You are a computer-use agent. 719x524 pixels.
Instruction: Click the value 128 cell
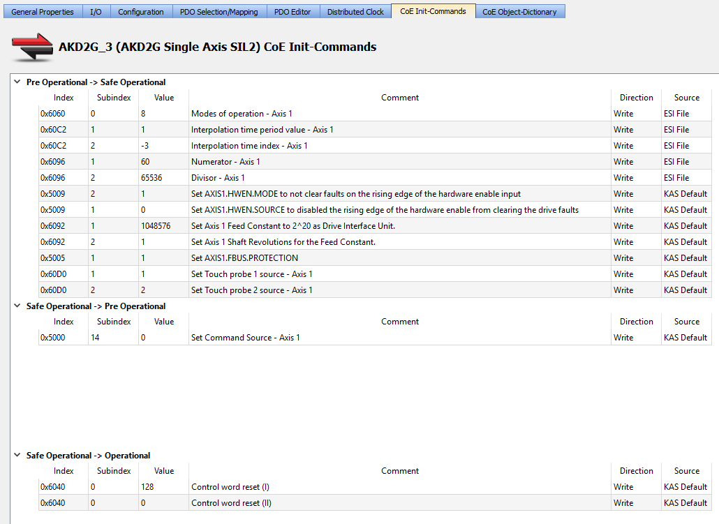163,486
